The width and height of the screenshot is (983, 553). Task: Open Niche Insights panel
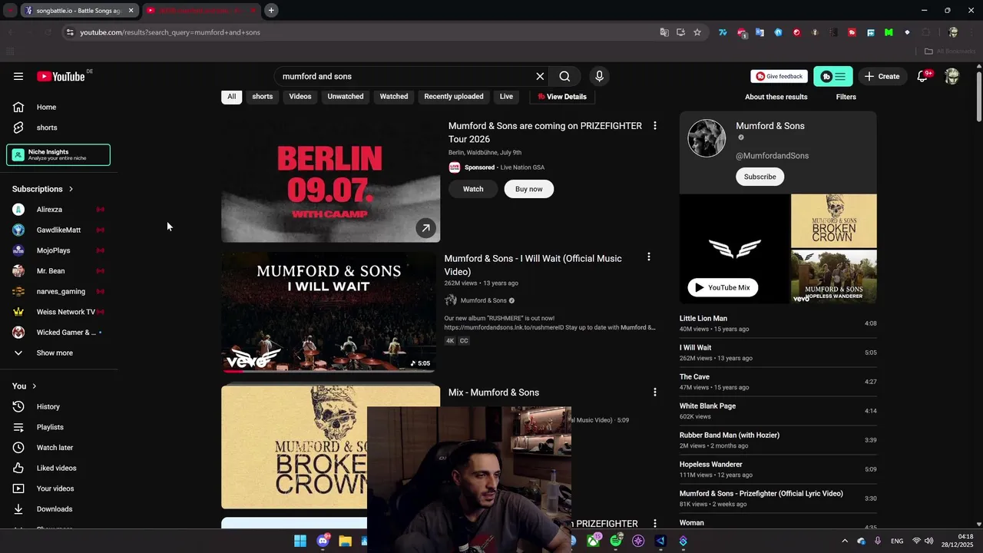[58, 154]
